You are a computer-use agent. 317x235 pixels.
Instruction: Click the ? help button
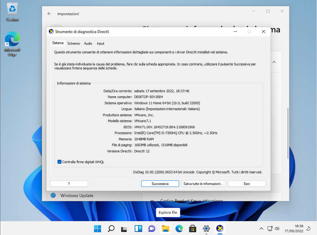click(69, 183)
